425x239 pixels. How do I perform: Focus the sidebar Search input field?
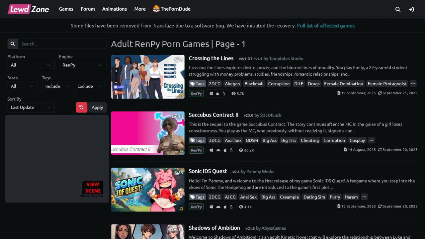tap(62, 44)
